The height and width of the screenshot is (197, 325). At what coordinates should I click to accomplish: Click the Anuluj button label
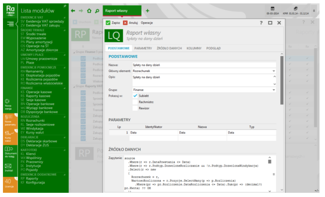coord(133,23)
